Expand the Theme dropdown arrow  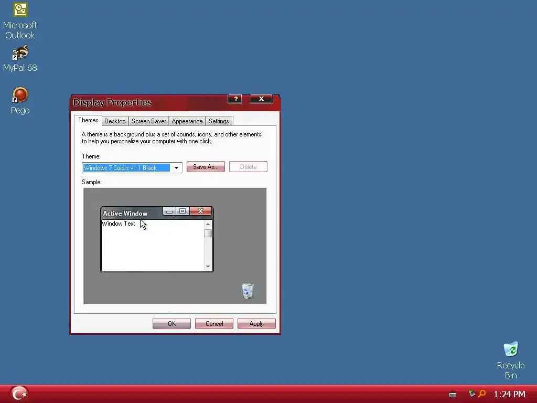click(x=176, y=167)
